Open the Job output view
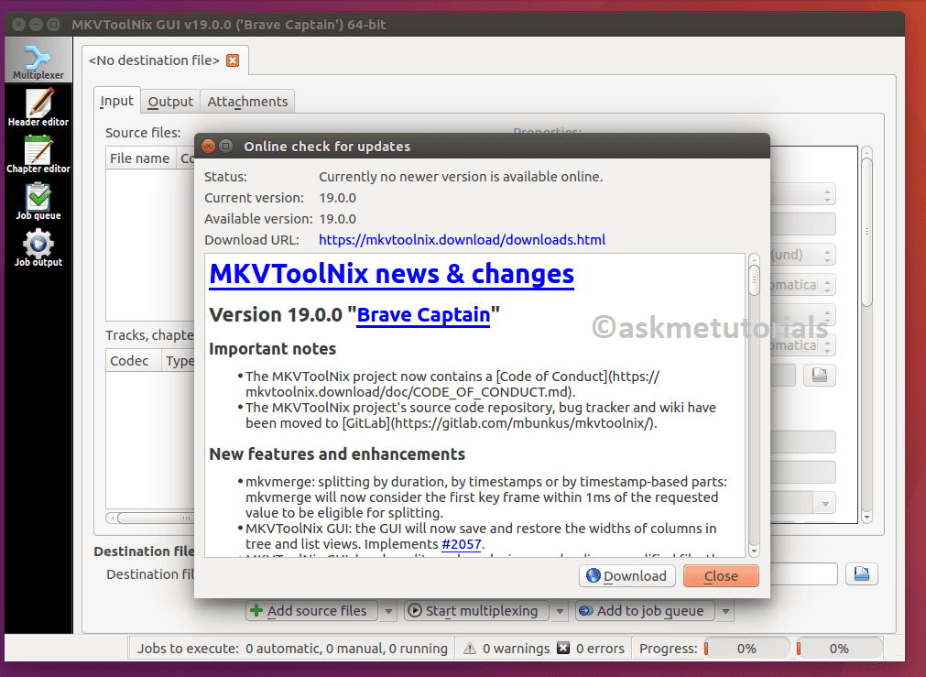926x677 pixels. [38, 247]
